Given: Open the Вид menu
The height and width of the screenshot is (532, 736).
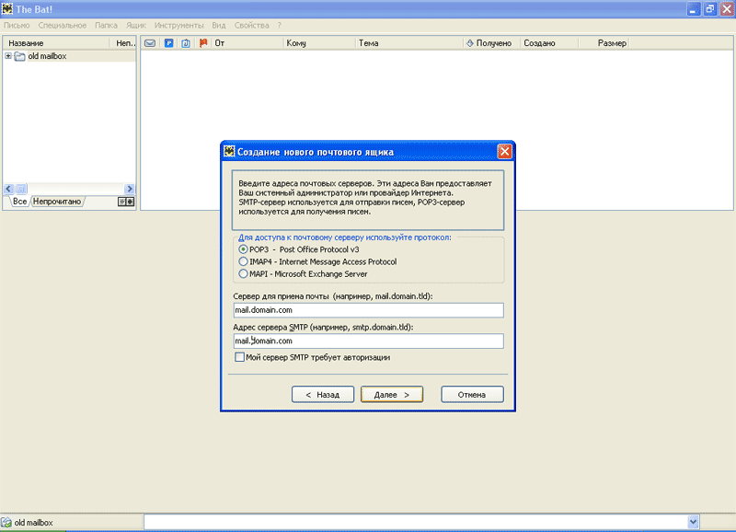Looking at the screenshot, I should pos(219,26).
